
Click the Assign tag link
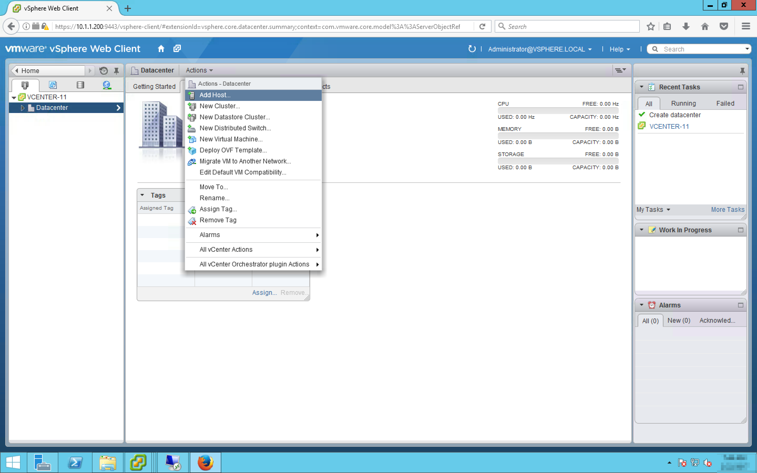pos(264,292)
